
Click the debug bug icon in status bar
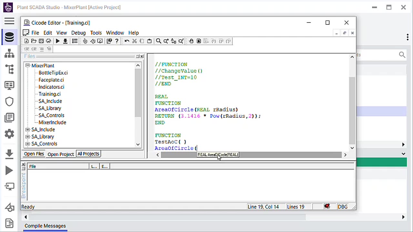coord(327,207)
